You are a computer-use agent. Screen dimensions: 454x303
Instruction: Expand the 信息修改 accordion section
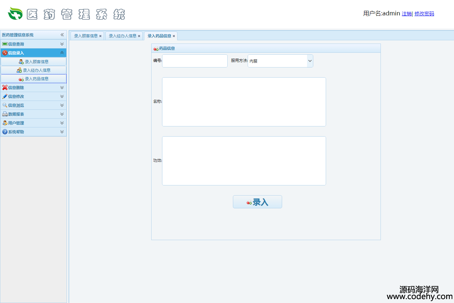(62, 96)
